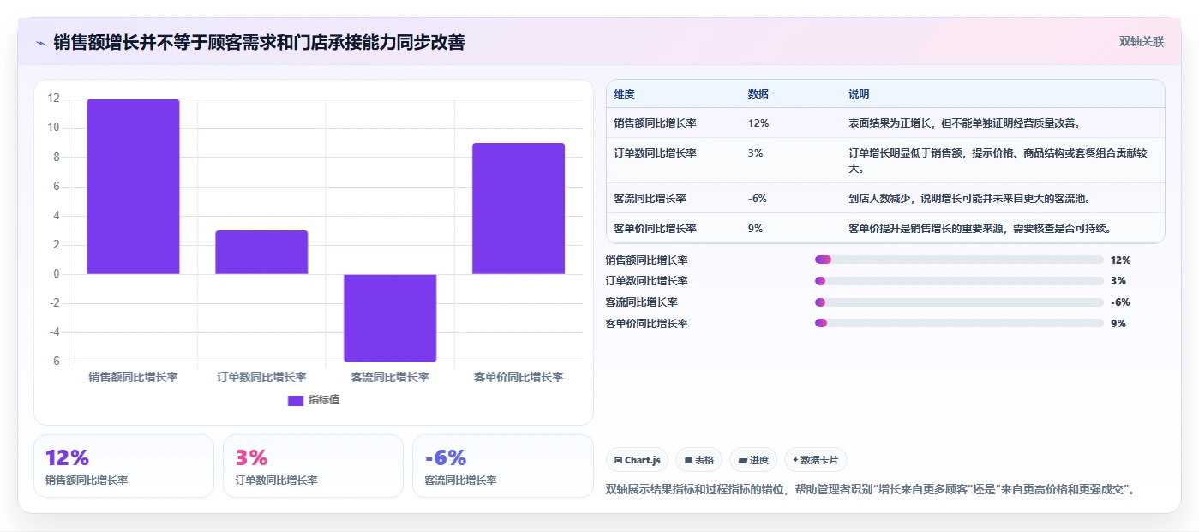Click the 销售额同比增长率 progress bar

click(959, 260)
